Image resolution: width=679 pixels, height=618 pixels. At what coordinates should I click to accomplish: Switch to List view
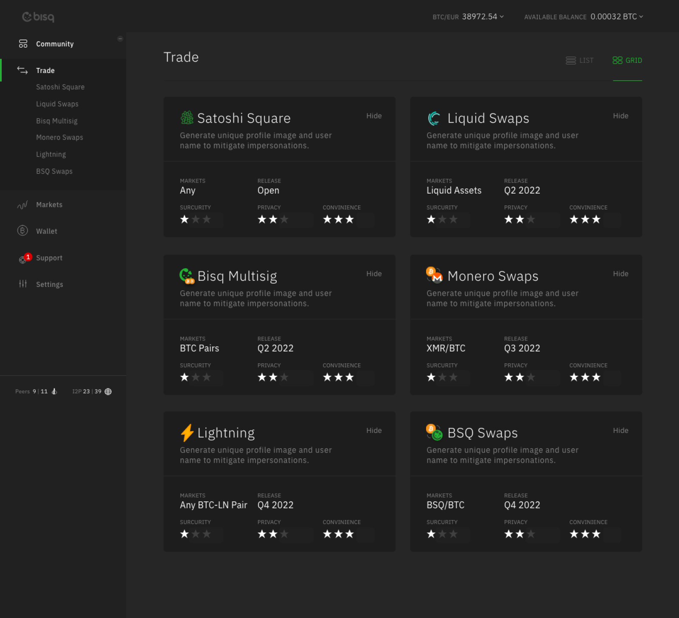point(580,60)
